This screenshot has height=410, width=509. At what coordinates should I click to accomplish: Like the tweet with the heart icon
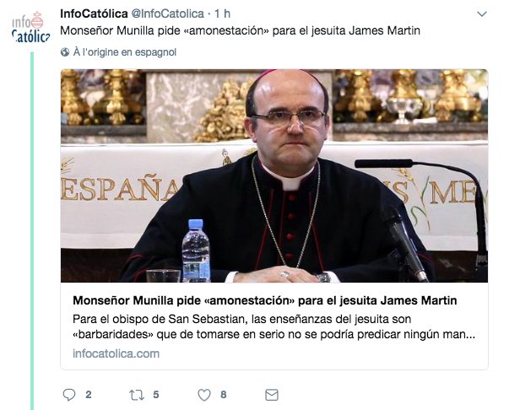[204, 395]
